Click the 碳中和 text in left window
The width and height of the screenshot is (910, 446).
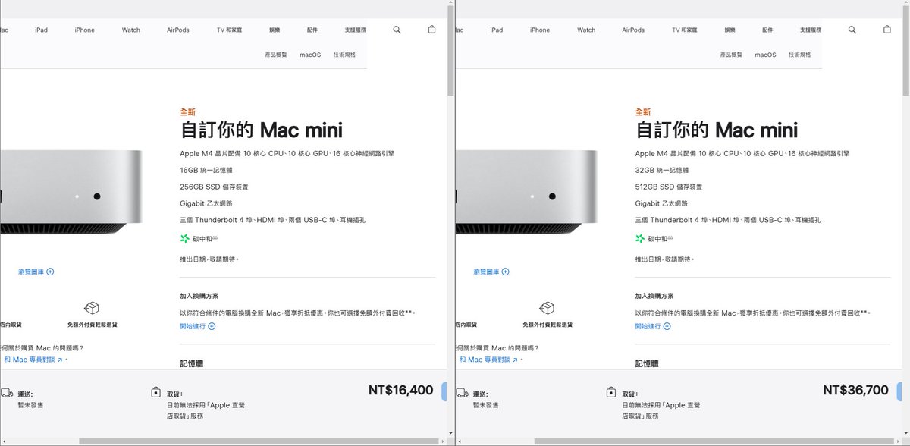tap(202, 239)
